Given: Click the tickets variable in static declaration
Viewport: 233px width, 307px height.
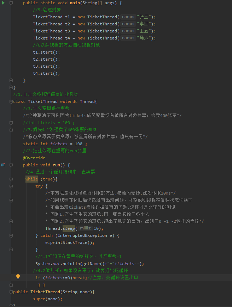Looking at the screenshot, I should pos(59,144).
